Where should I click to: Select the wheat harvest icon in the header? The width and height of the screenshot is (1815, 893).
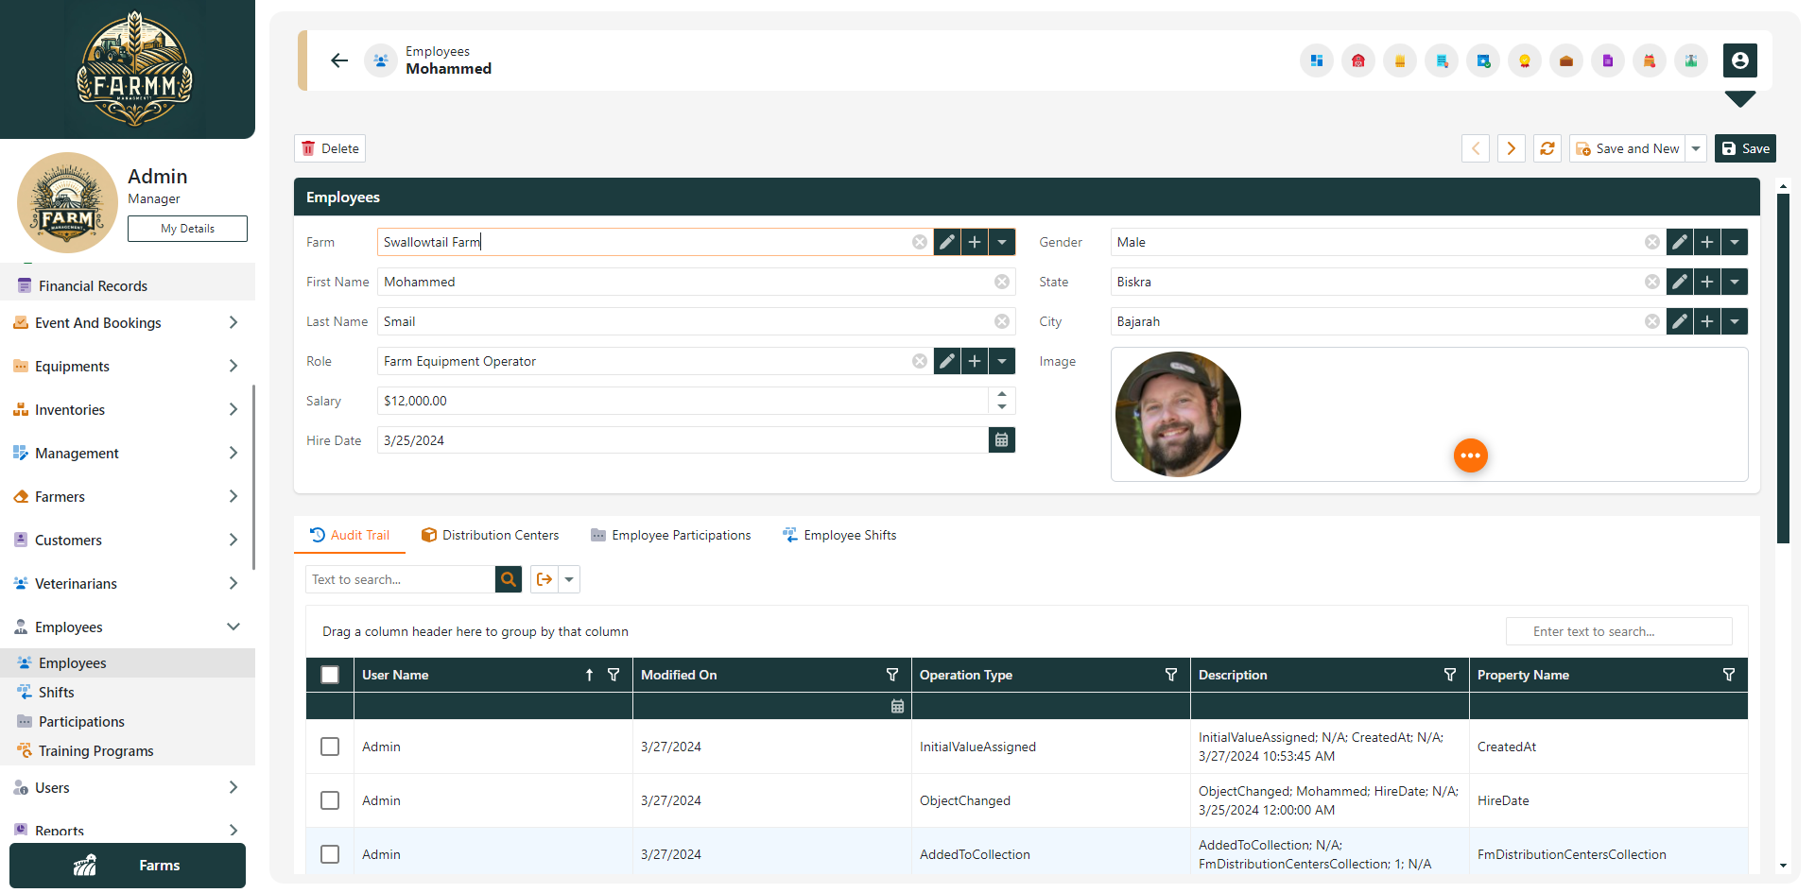point(1400,60)
